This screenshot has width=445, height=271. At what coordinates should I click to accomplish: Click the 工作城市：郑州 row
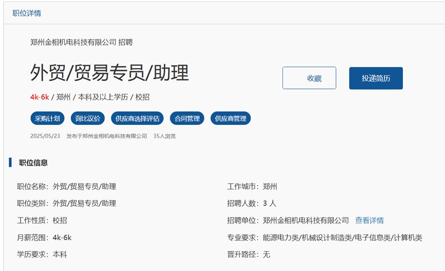(x=252, y=187)
